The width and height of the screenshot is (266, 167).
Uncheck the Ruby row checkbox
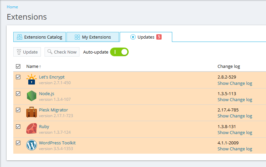pyautogui.click(x=18, y=127)
